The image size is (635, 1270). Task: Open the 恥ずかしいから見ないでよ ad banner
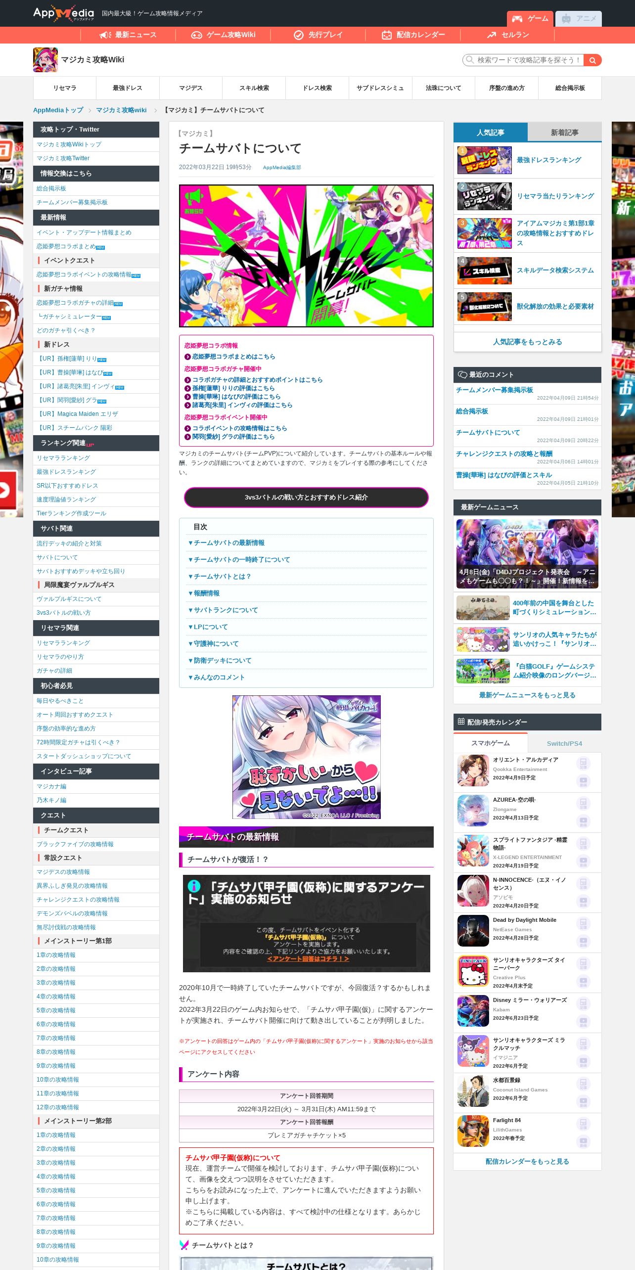[x=307, y=757]
